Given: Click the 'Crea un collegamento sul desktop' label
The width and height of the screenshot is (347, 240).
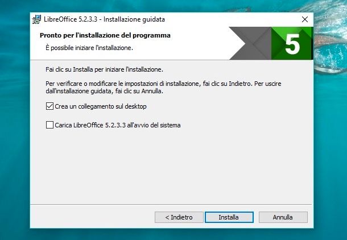Looking at the screenshot, I should tap(101, 106).
